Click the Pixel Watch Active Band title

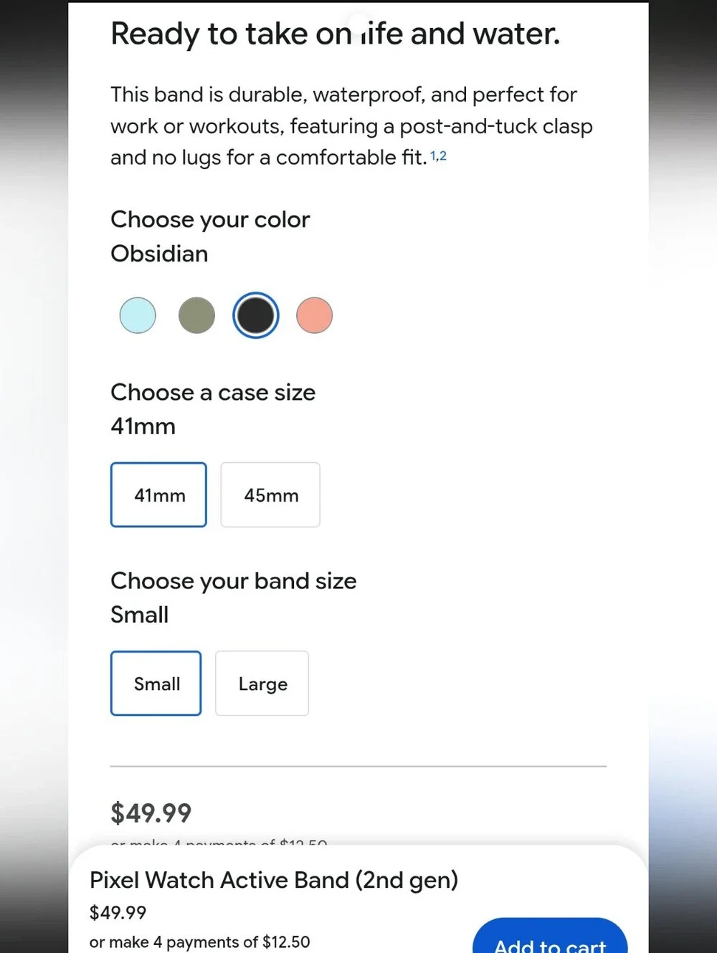(274, 880)
